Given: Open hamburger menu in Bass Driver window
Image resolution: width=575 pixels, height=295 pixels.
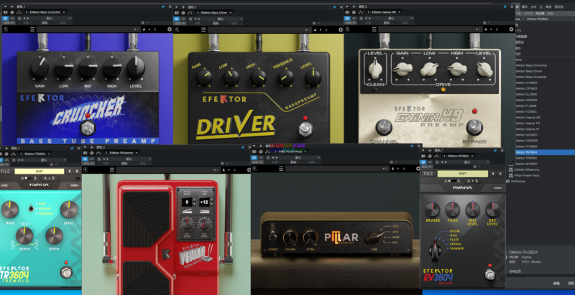Looking at the screenshot, I should coord(203,29).
